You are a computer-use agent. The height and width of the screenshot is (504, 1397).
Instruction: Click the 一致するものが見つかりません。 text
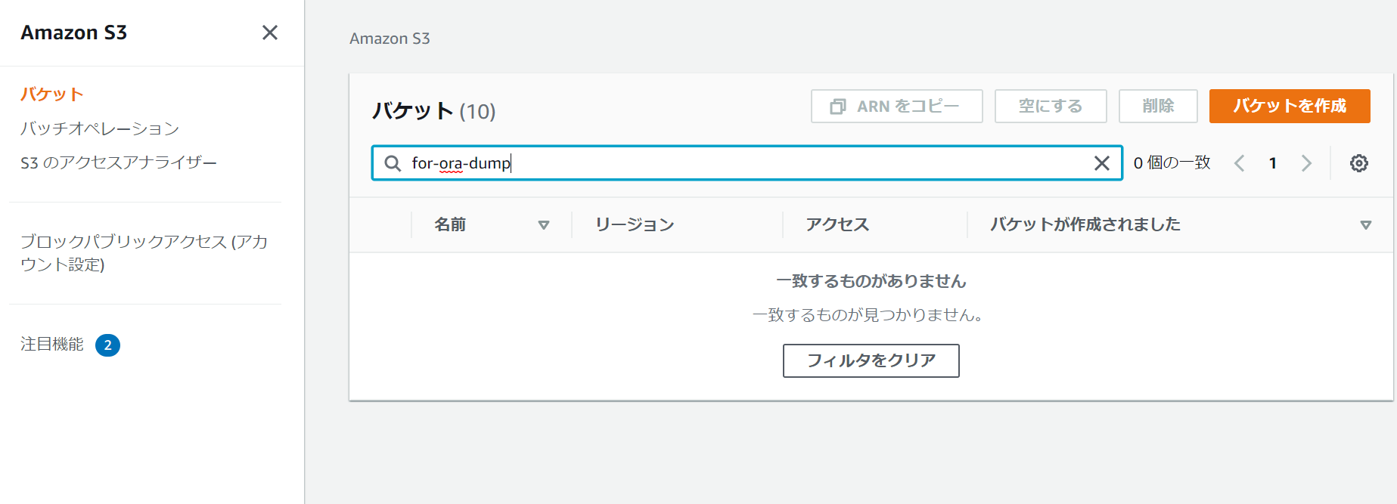coord(868,315)
